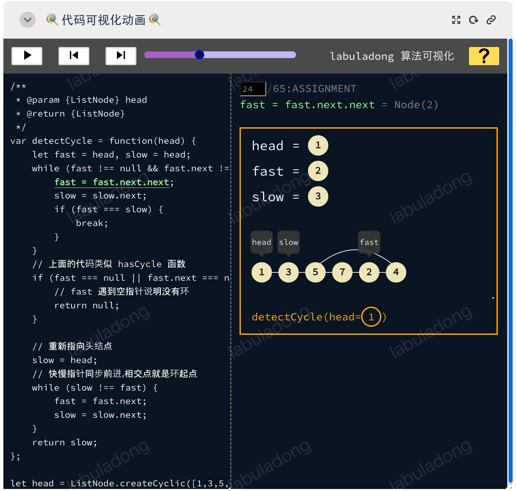Click the labuladong 算法可视化 link
The width and height of the screenshot is (516, 491).
click(x=392, y=56)
